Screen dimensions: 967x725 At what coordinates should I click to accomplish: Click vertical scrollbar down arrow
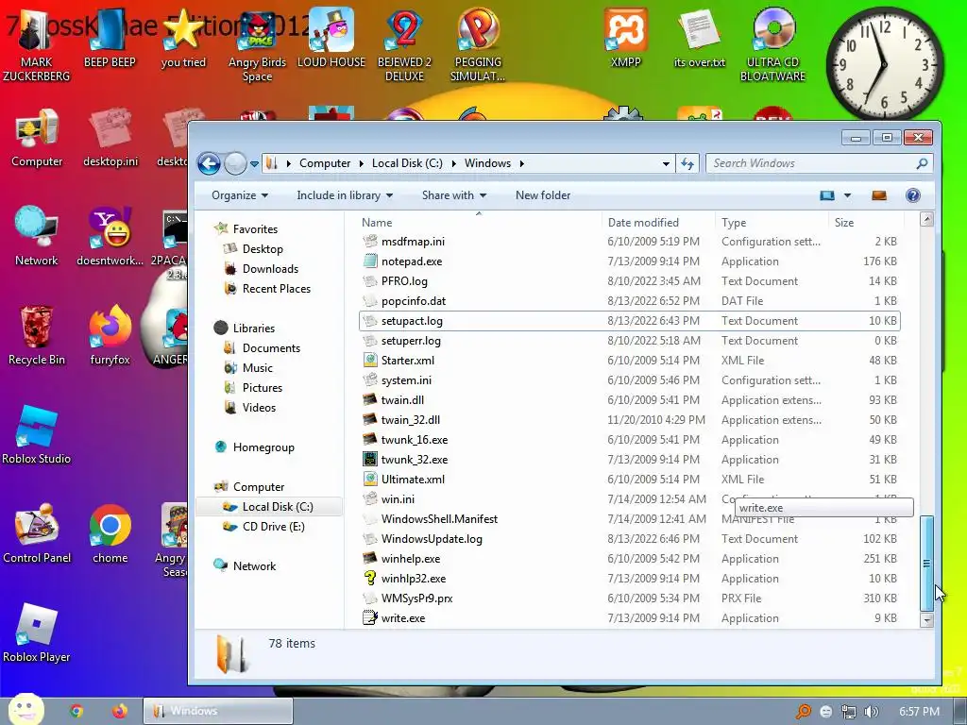point(926,621)
